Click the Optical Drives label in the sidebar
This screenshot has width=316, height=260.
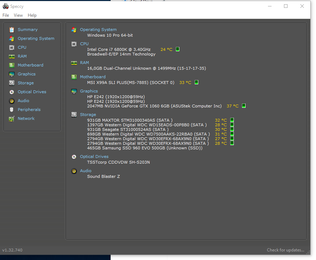pos(32,92)
